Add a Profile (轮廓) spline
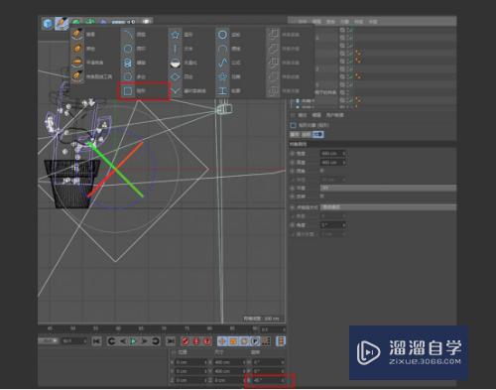 [222, 91]
